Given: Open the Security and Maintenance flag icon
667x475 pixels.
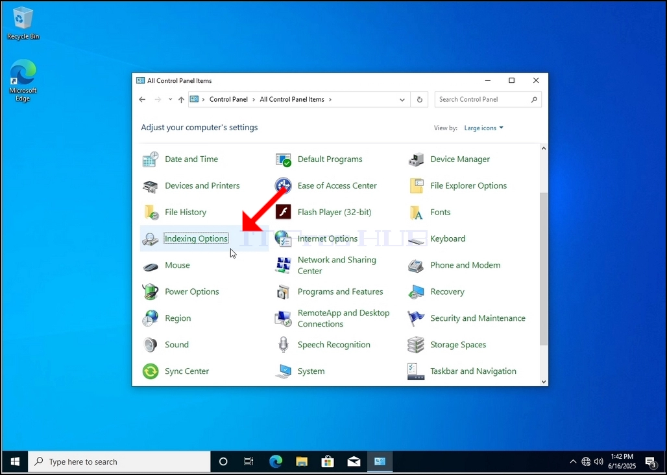Looking at the screenshot, I should point(416,318).
